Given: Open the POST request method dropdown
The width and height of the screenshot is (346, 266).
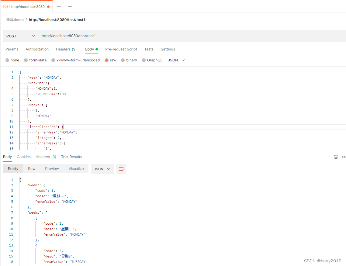Looking at the screenshot, I should click(x=20, y=36).
